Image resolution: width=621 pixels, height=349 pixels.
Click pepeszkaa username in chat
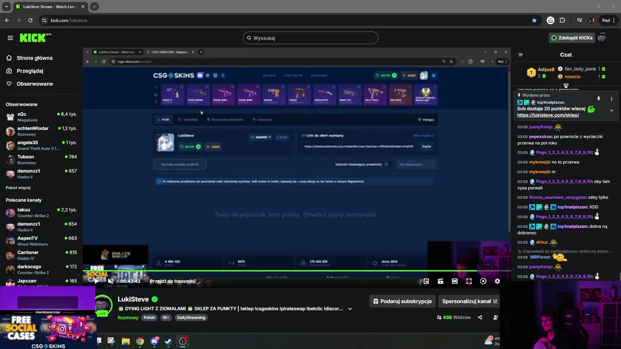[x=540, y=137]
